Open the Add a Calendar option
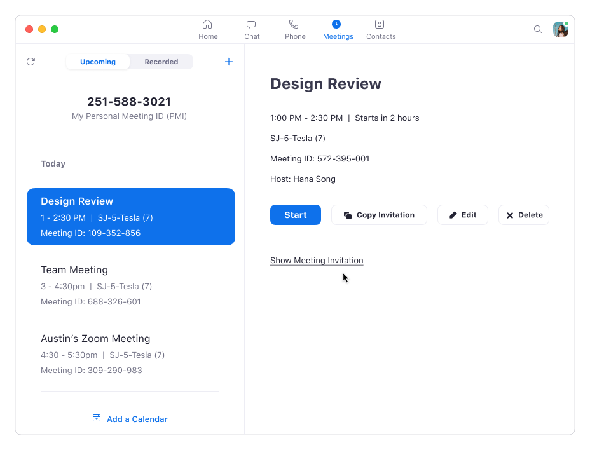Image resolution: width=590 pixels, height=450 pixels. click(130, 419)
